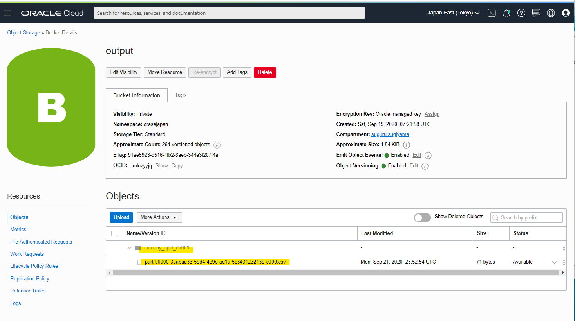Open Cloud Shell terminal icon
This screenshot has width=575, height=321.
[492, 13]
